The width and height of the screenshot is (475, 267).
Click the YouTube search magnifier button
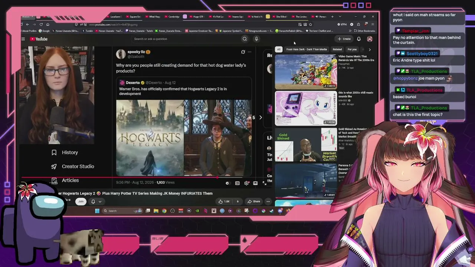245,39
